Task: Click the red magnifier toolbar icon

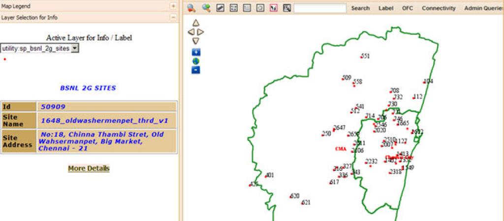Action: [x=191, y=8]
